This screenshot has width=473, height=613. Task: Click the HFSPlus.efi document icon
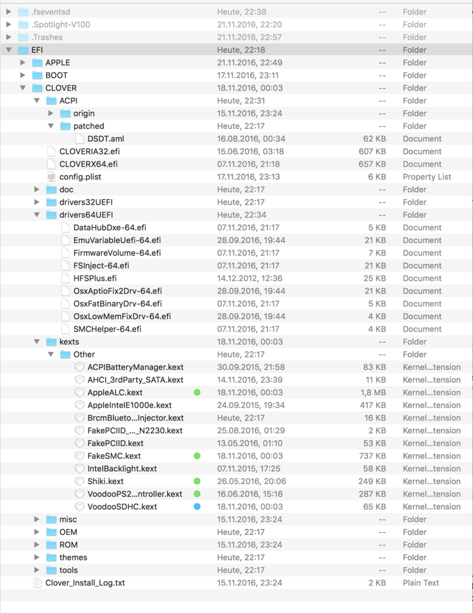point(65,278)
